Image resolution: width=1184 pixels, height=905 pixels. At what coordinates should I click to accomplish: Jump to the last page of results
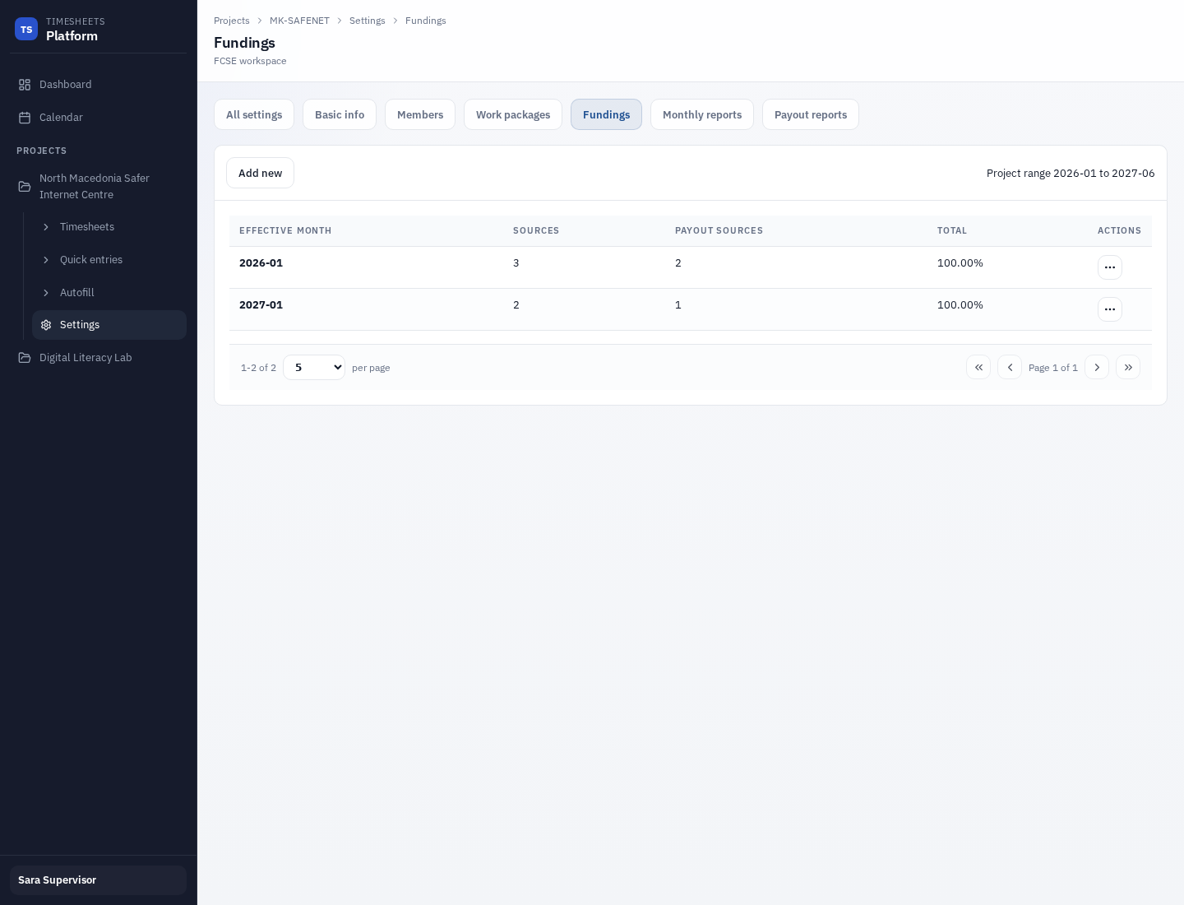[1128, 367]
